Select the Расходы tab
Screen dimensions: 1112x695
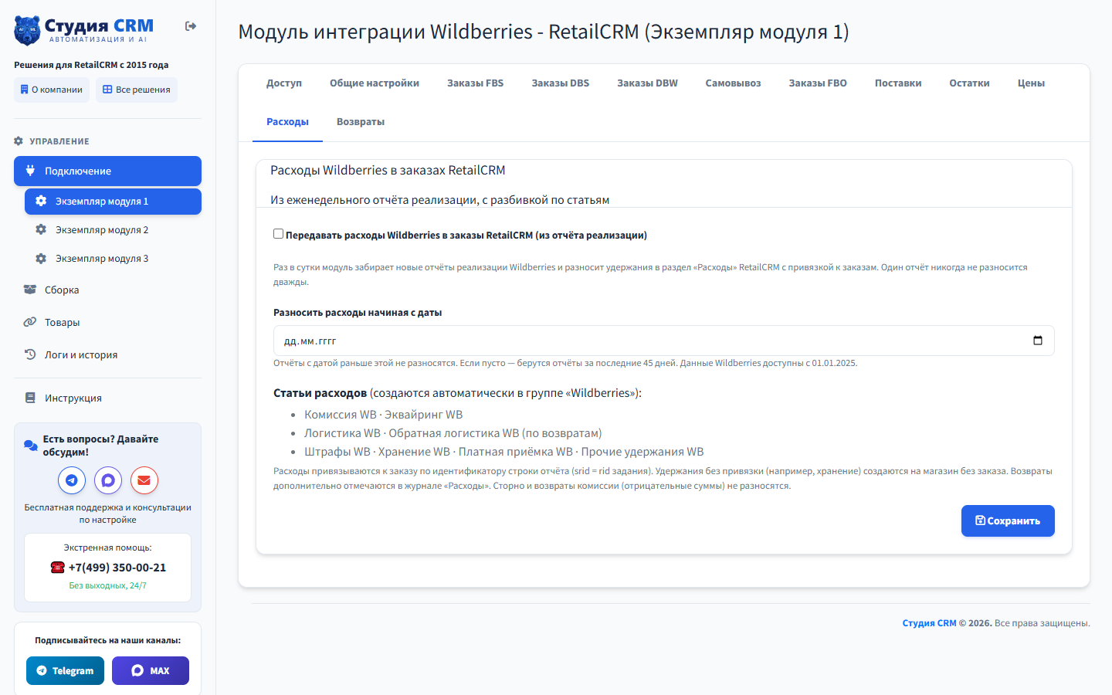(x=287, y=122)
